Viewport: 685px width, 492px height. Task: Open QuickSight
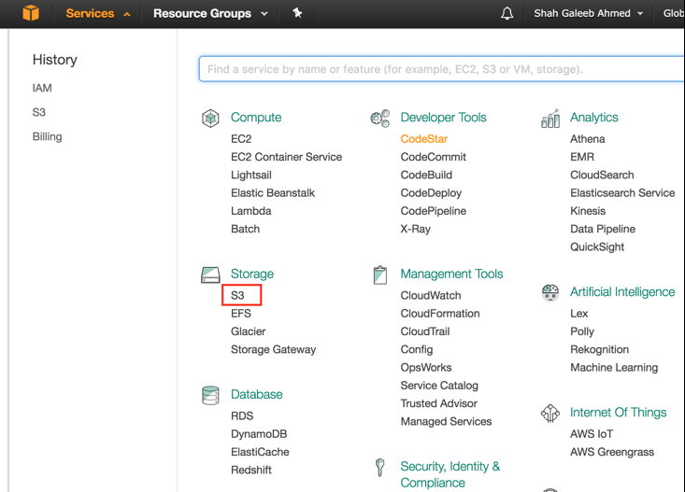coord(597,247)
